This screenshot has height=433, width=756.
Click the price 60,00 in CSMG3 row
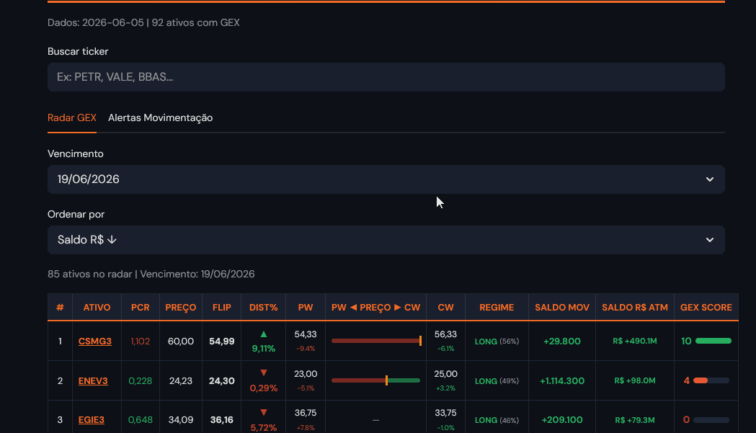181,342
